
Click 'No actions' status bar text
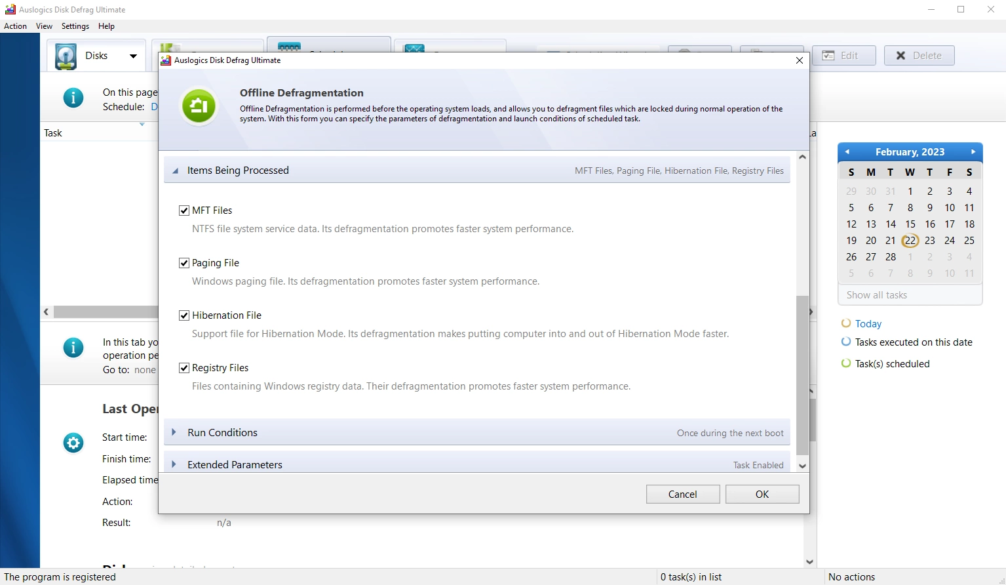[x=851, y=576]
